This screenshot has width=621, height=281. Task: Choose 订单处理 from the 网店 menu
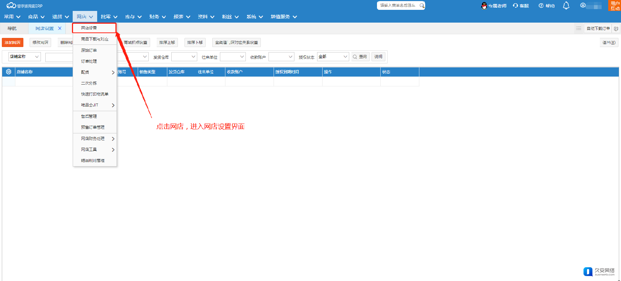(89, 61)
